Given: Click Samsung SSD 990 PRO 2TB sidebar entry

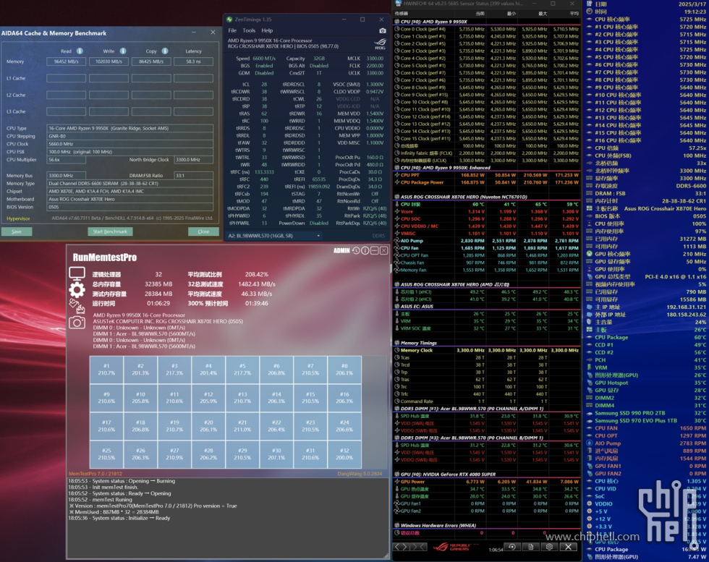Looking at the screenshot, I should tap(646, 413).
